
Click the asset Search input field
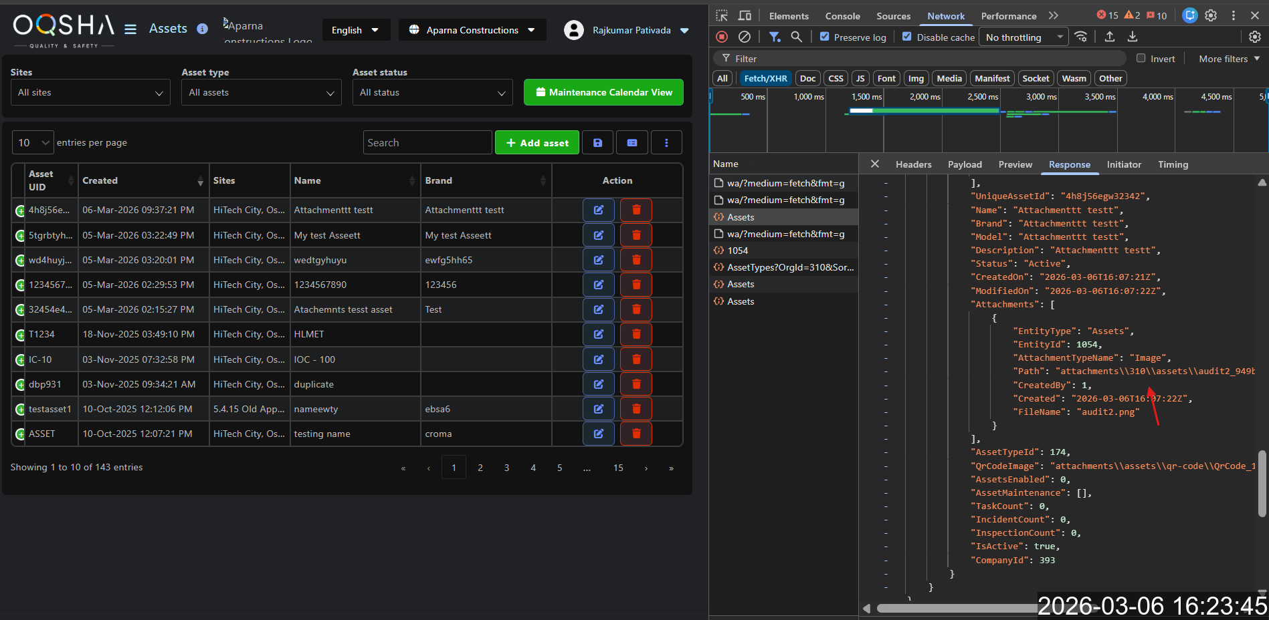pos(427,142)
